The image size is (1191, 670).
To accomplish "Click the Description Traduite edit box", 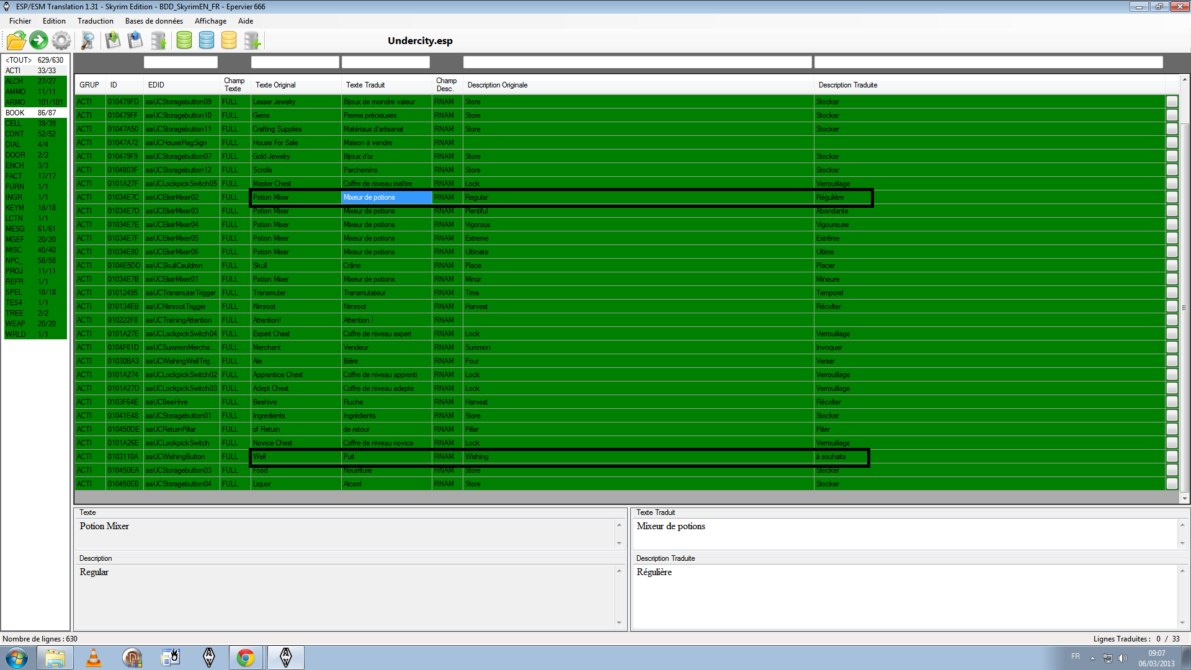I will [x=905, y=596].
